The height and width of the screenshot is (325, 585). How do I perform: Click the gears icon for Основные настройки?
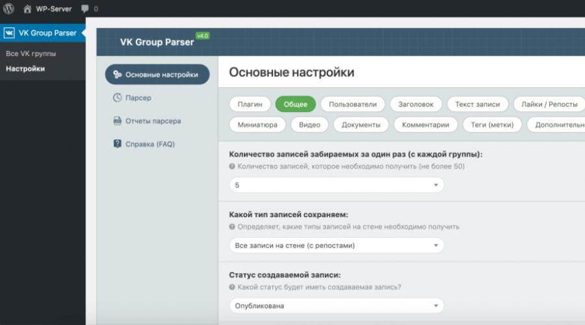(x=117, y=75)
